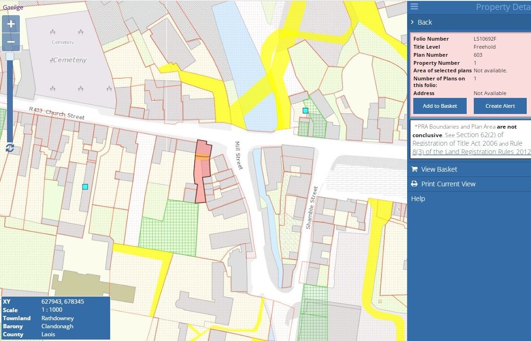Switch language to Gaeilge

pyautogui.click(x=13, y=7)
